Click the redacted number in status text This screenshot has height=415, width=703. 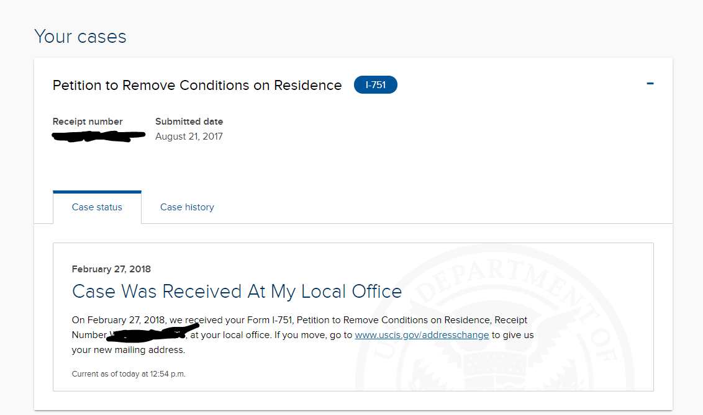click(x=148, y=334)
